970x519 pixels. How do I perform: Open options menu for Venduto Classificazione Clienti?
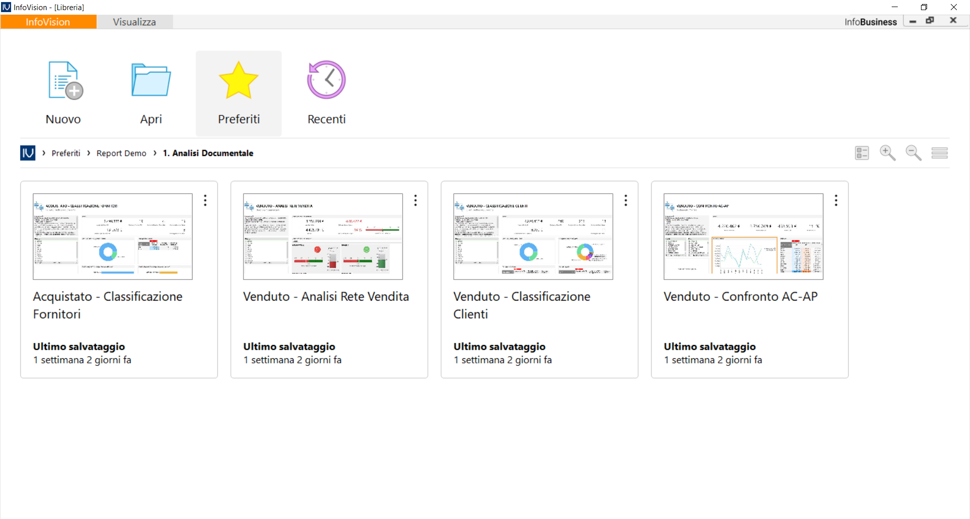point(625,201)
